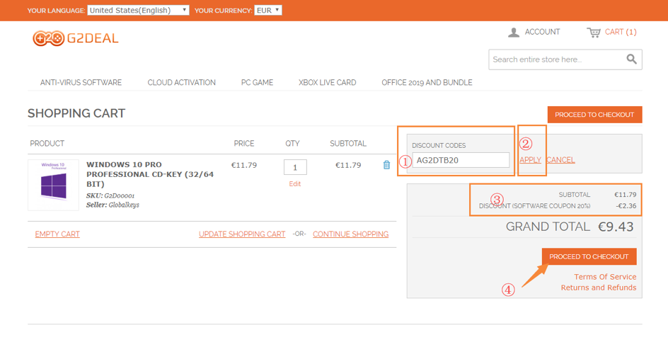
Task: Click the G2DEAL logo
Action: [x=76, y=38]
